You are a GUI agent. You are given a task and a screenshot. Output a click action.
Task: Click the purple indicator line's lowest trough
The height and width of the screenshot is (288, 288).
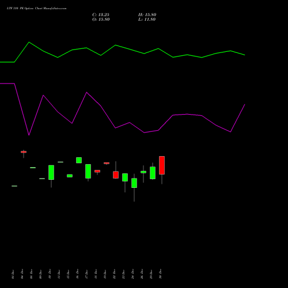tap(29, 135)
